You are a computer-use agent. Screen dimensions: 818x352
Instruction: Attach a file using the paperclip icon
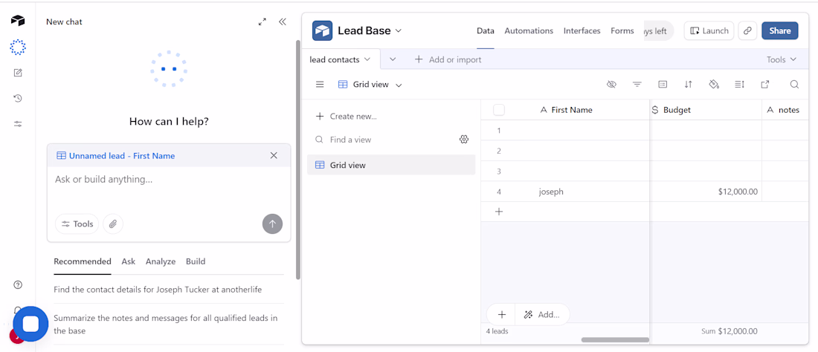point(113,224)
